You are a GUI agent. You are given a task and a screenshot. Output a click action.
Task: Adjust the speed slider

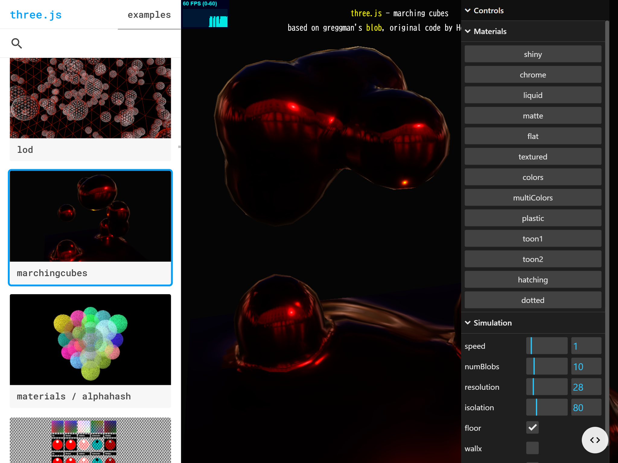point(547,346)
